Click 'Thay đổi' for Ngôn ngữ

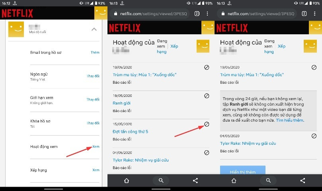(x=93, y=76)
